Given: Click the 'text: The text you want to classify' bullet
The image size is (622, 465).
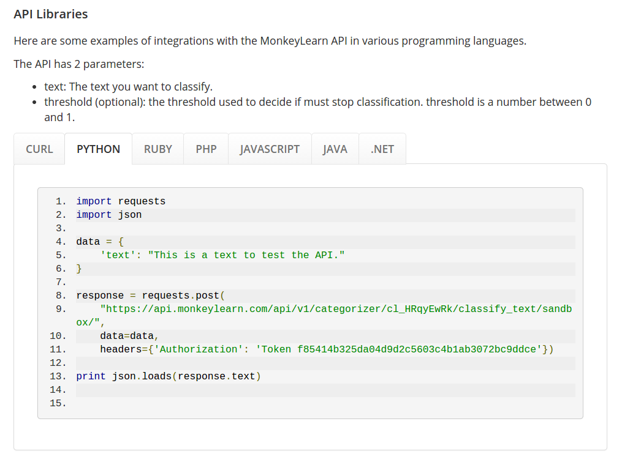Looking at the screenshot, I should click(128, 87).
